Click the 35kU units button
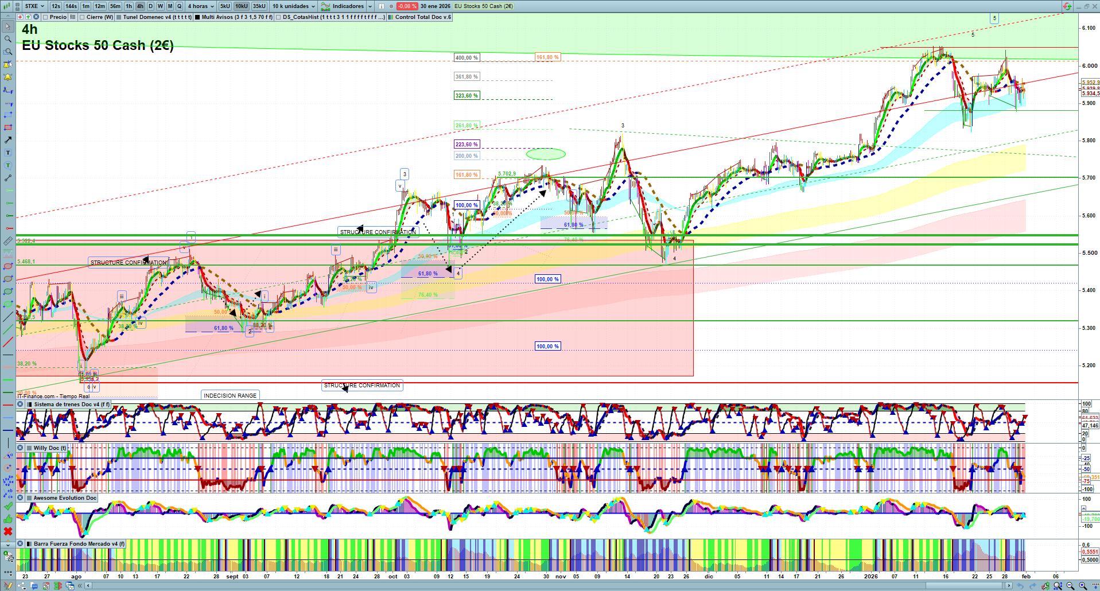1100x591 pixels. pos(259,6)
